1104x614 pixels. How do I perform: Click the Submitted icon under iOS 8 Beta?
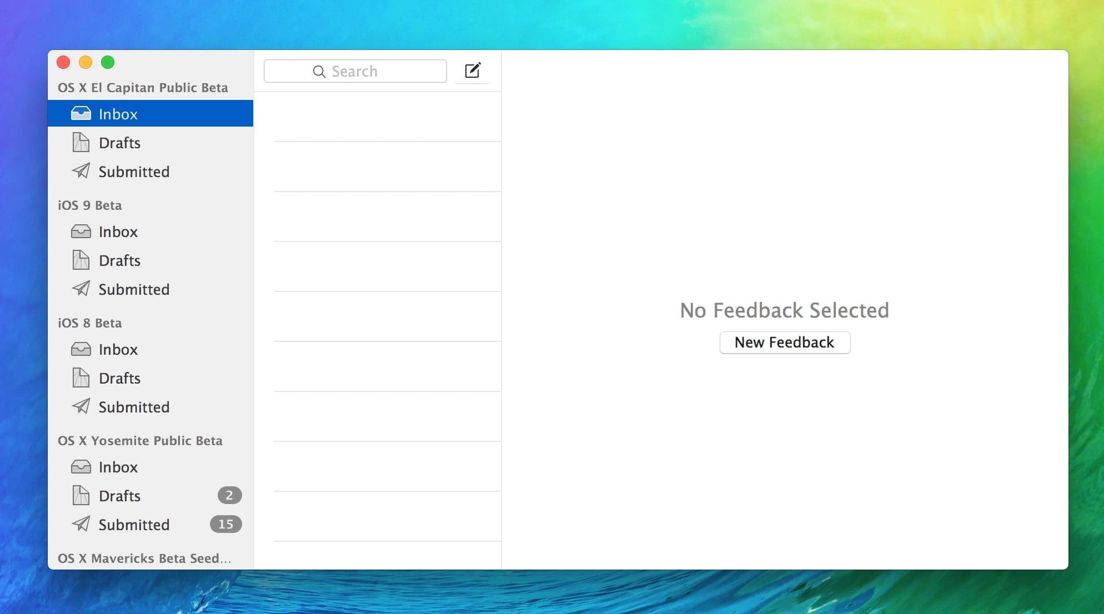81,406
